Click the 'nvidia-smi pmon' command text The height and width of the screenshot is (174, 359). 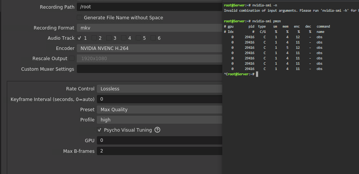click(x=266, y=21)
